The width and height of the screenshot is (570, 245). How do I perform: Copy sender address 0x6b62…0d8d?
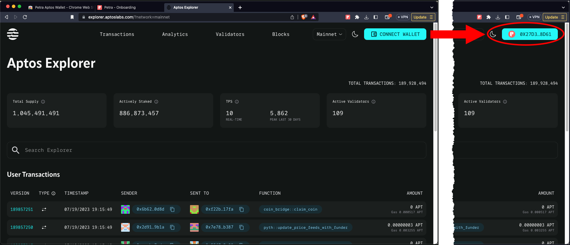[172, 209]
